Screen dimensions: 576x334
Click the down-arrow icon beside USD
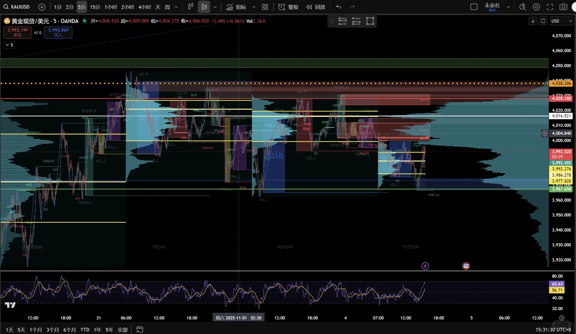(x=533, y=21)
